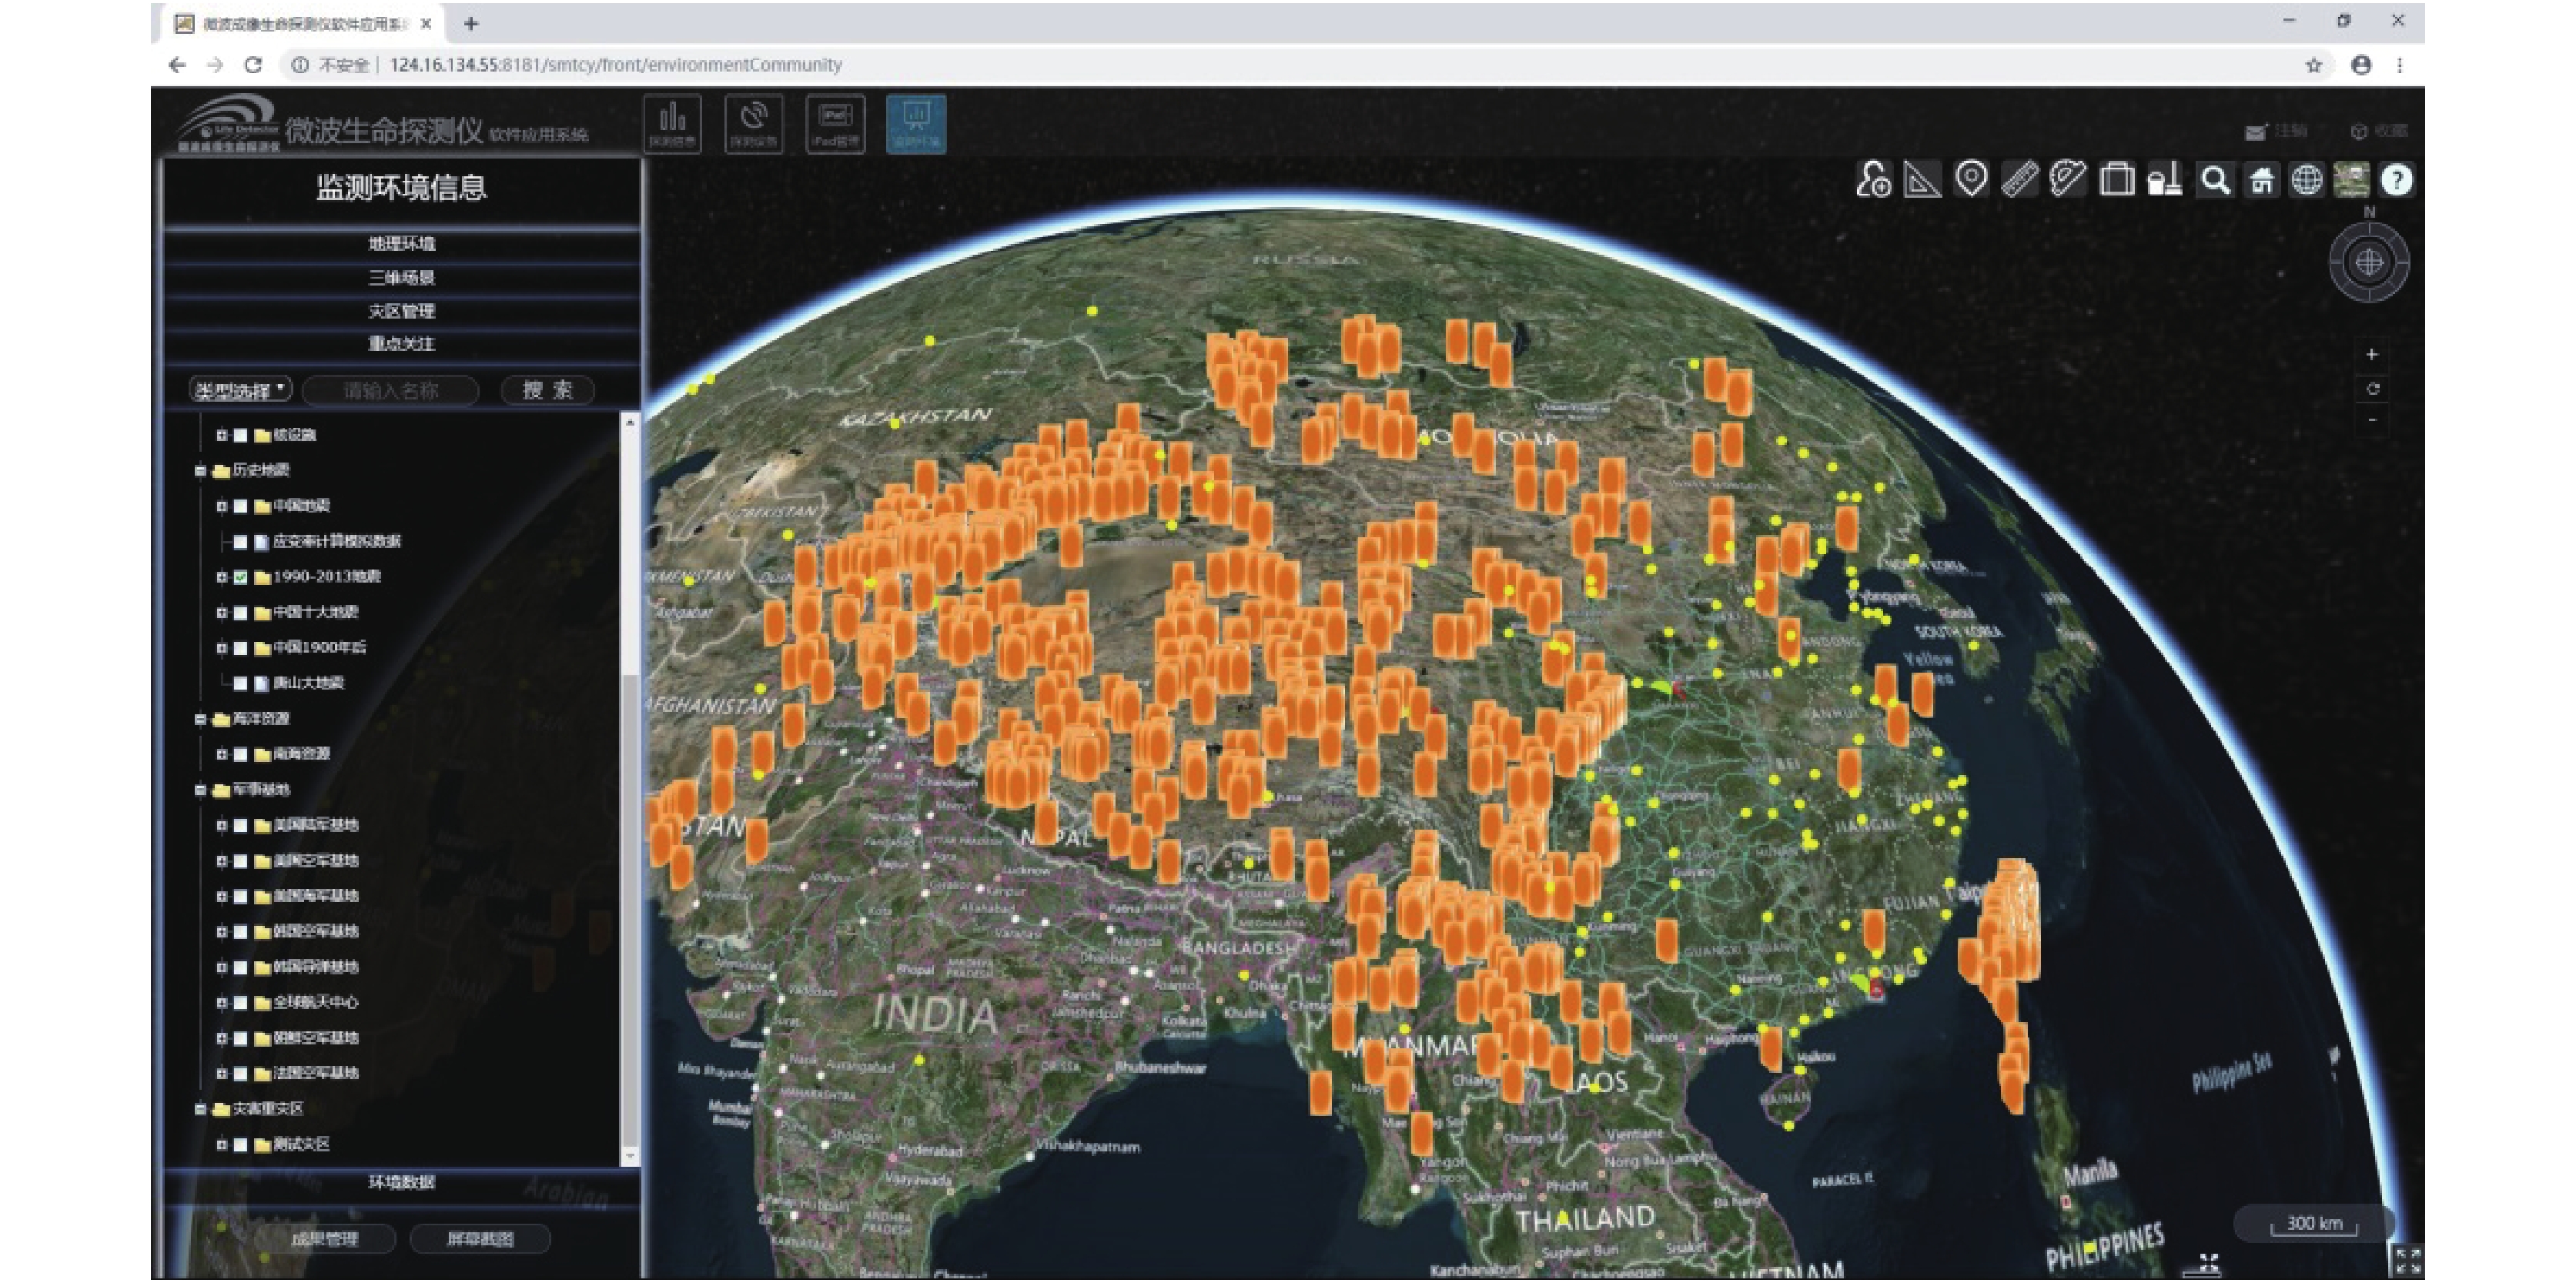2576x1283 pixels.
Task: Click the 请输入名称 name input field
Action: 391,390
